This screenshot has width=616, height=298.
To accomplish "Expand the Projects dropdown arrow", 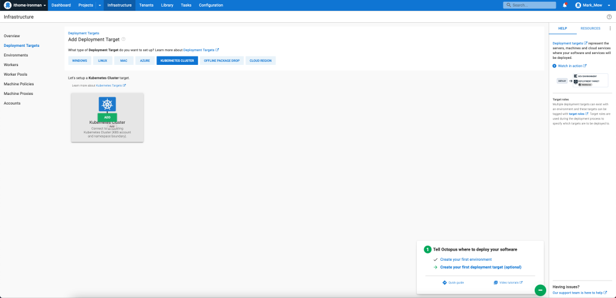I will 100,5.
